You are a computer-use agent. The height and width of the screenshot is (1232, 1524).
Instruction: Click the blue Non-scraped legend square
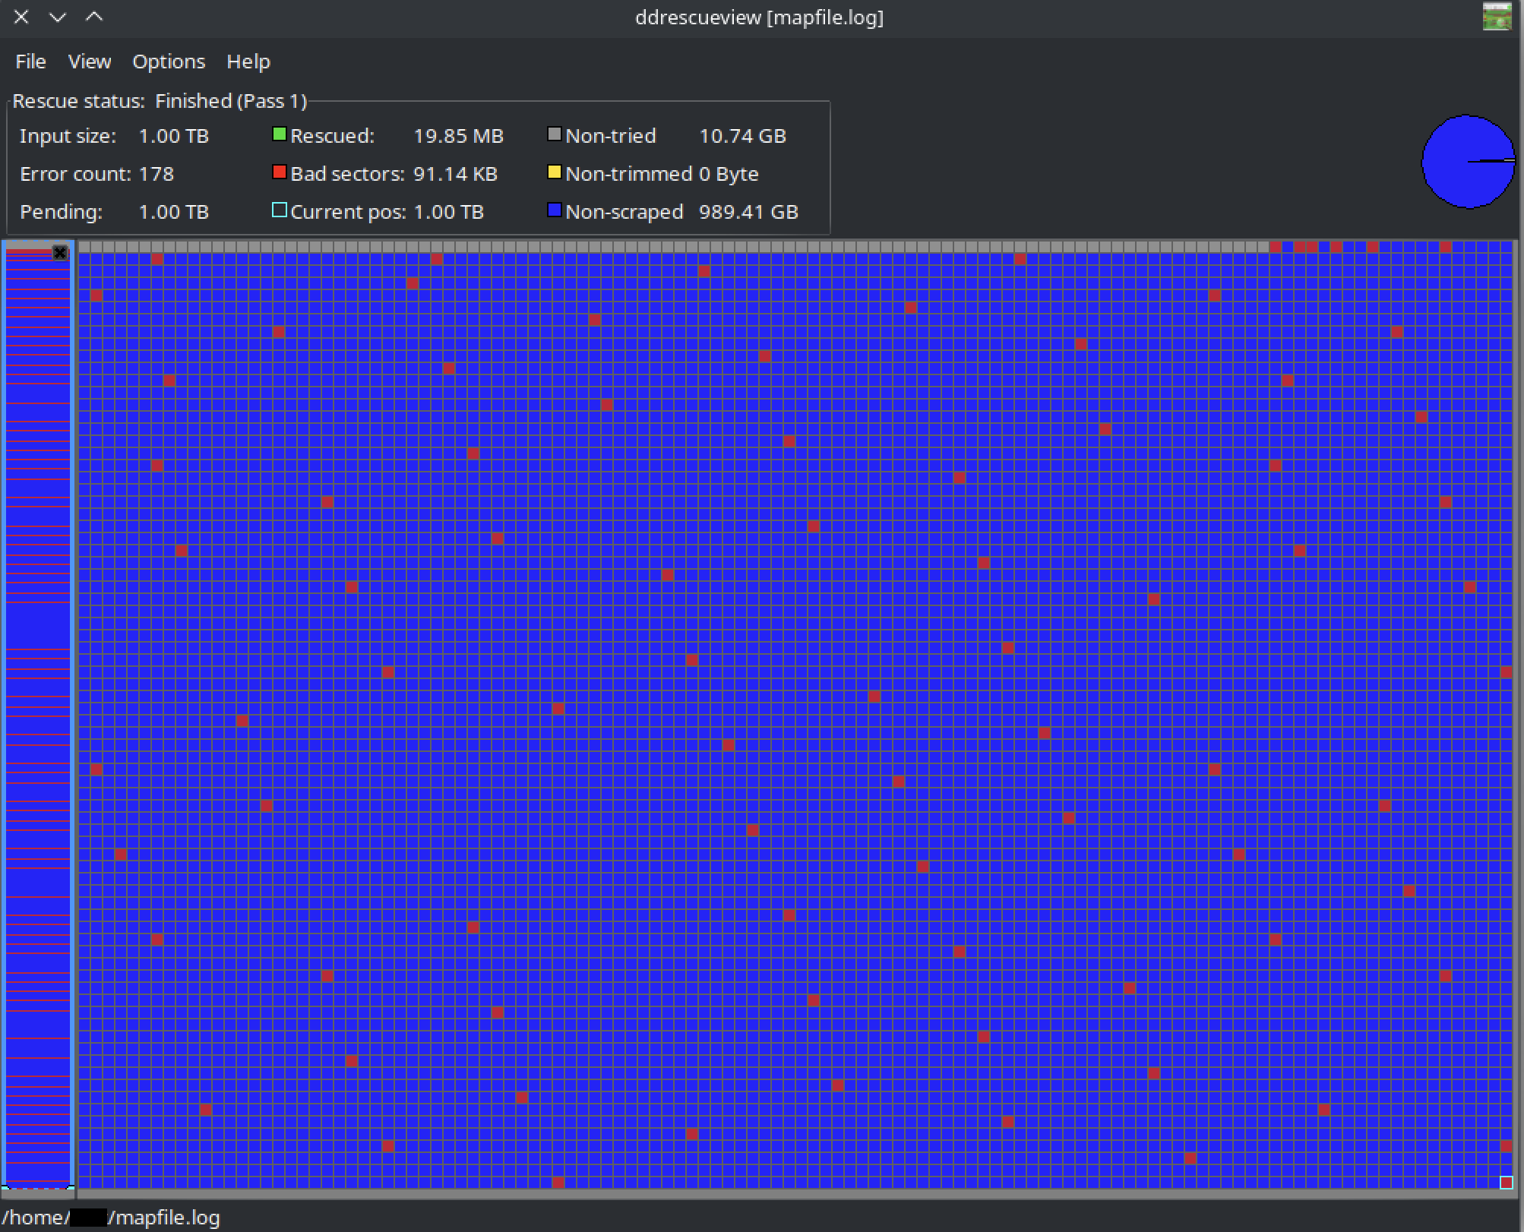click(x=554, y=210)
